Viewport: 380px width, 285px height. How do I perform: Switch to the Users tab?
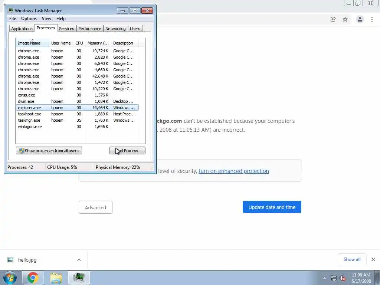tap(135, 29)
